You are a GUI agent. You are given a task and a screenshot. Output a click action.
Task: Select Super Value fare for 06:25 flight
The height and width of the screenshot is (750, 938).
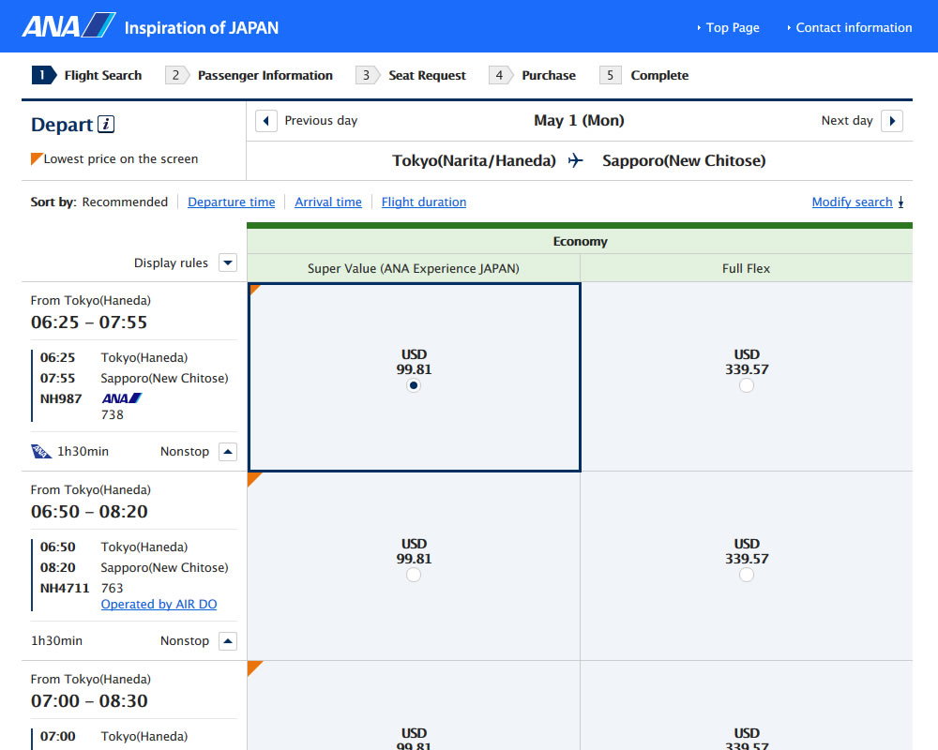coord(414,385)
